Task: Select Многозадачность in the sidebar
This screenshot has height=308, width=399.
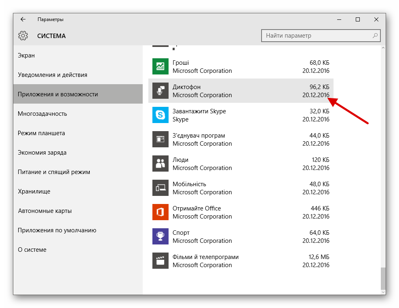Action: pos(42,114)
